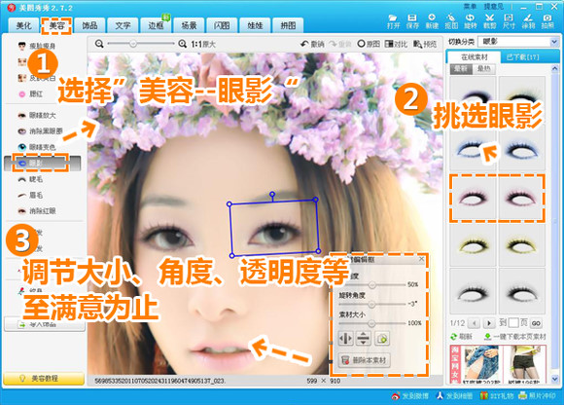
Task: Flip the eyeshadow material horizontally
Action: pyautogui.click(x=345, y=339)
